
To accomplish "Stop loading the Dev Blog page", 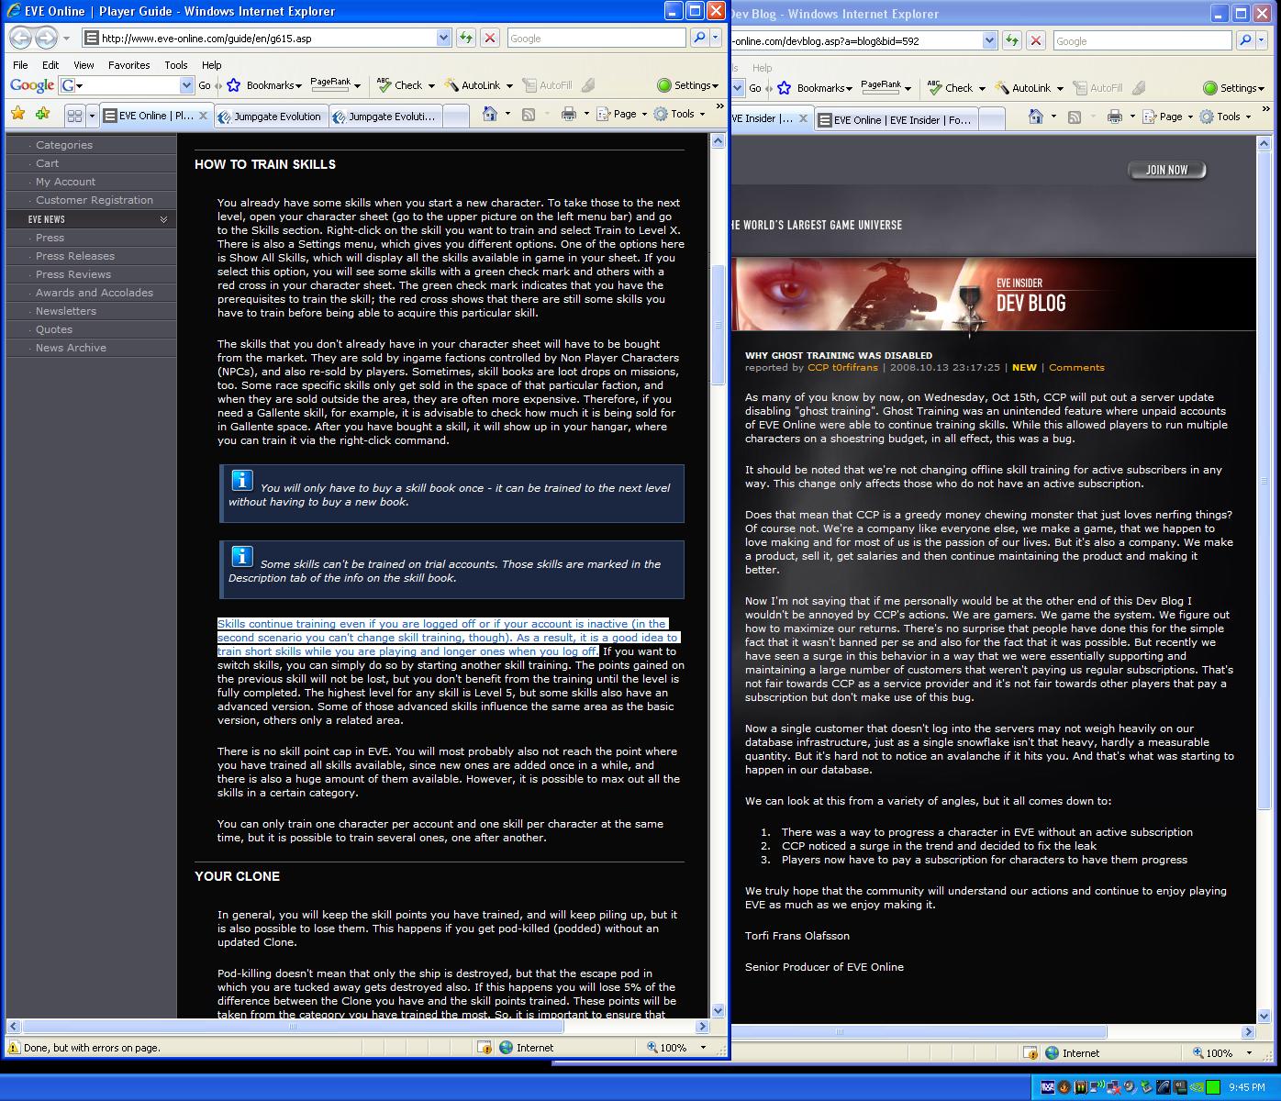I will coord(1036,40).
